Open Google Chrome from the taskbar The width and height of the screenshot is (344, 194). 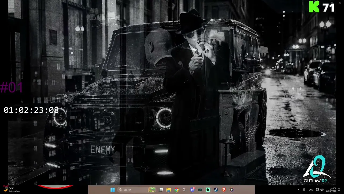pyautogui.click(x=177, y=190)
